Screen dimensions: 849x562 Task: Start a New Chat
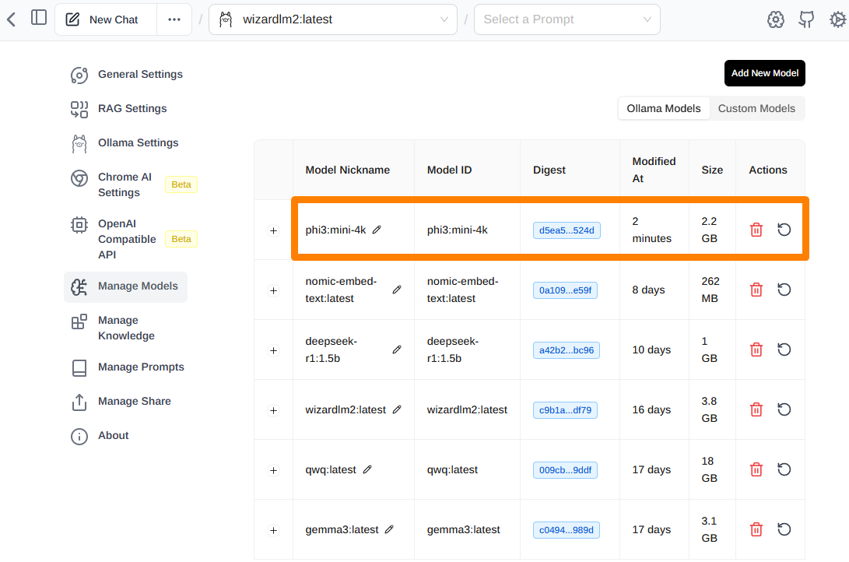point(105,19)
